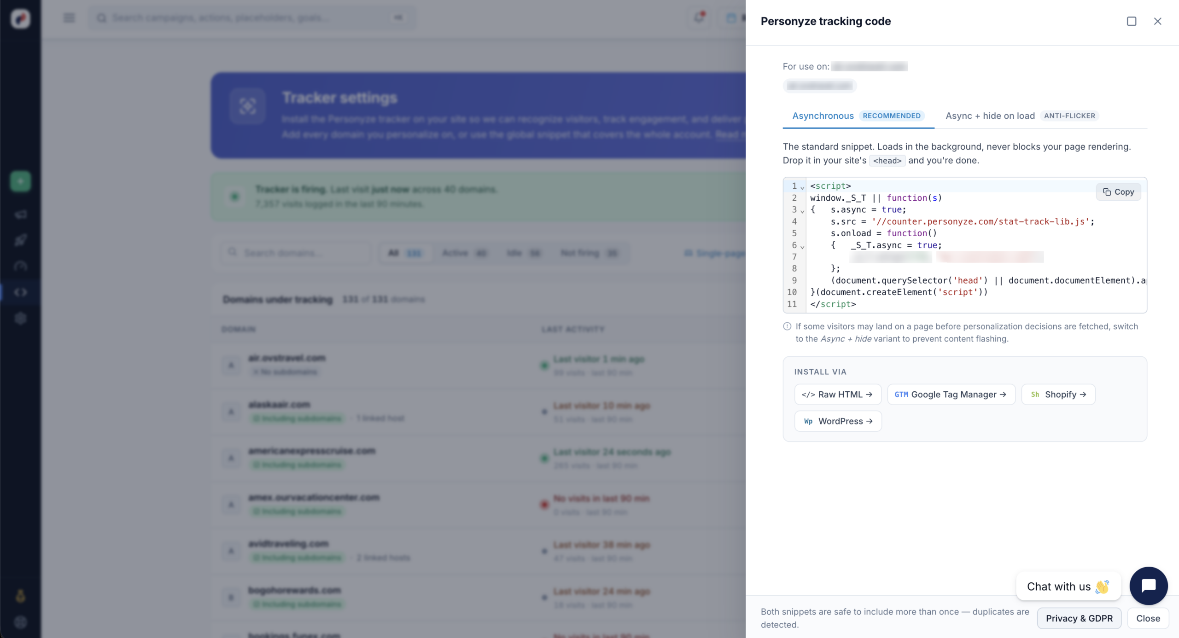1179x638 pixels.
Task: Open the chat widget bubble
Action: pyautogui.click(x=1149, y=586)
